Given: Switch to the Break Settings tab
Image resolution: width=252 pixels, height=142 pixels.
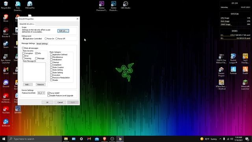Looking at the screenshot, I should (42, 44).
